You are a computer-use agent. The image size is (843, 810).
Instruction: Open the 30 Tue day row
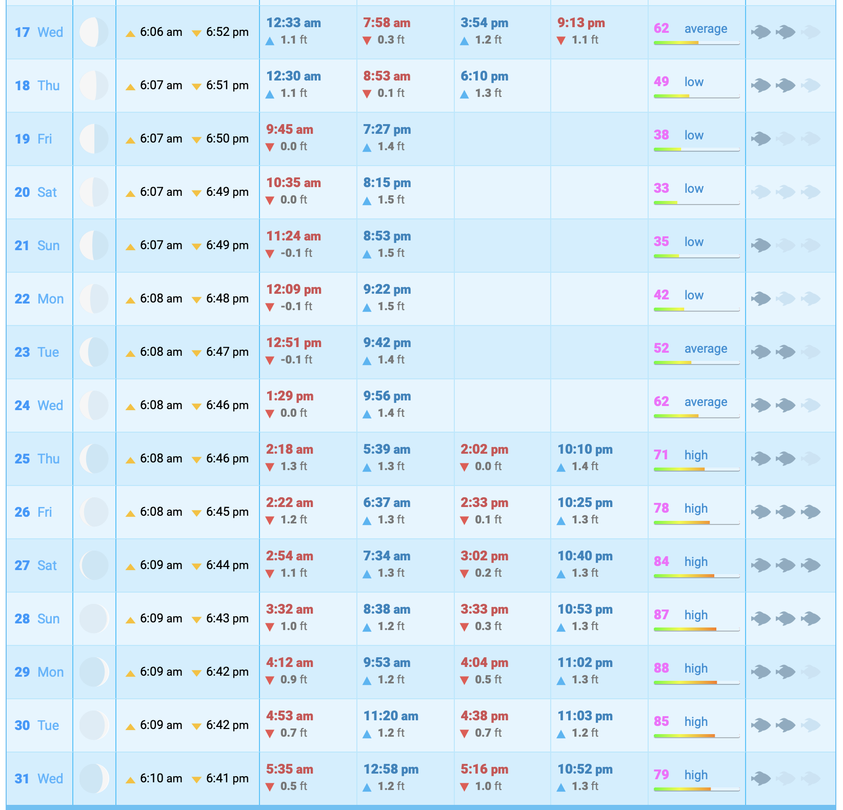pyautogui.click(x=37, y=725)
